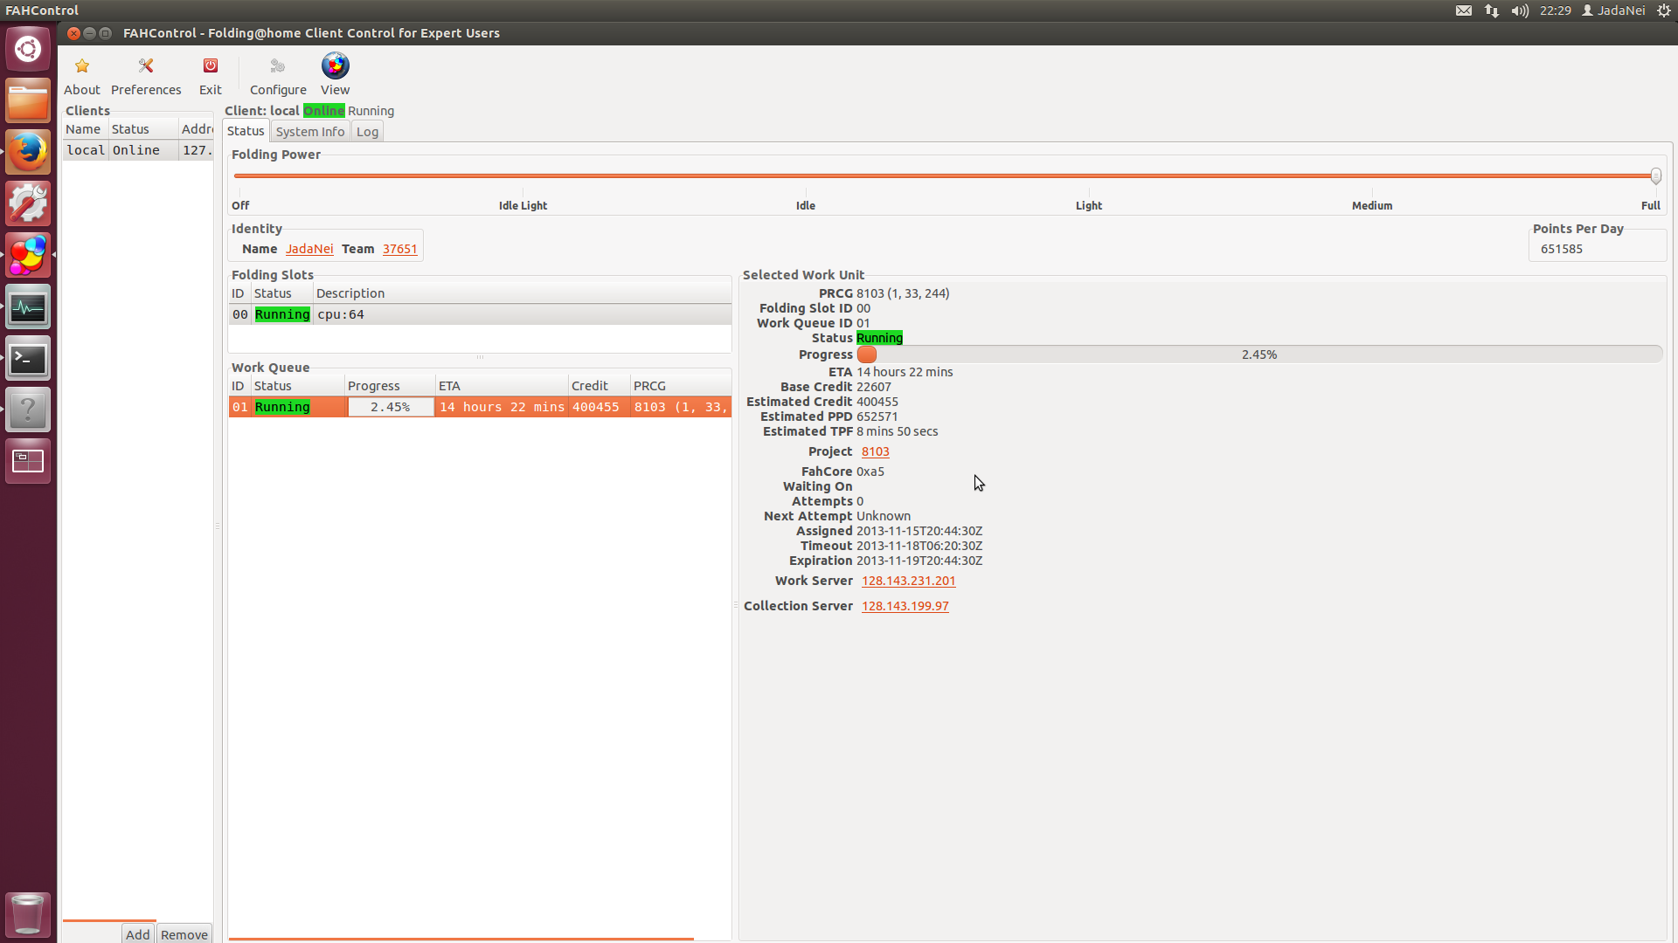Select work queue row 01 Running
Viewport: 1678px width, 943px height.
point(480,407)
